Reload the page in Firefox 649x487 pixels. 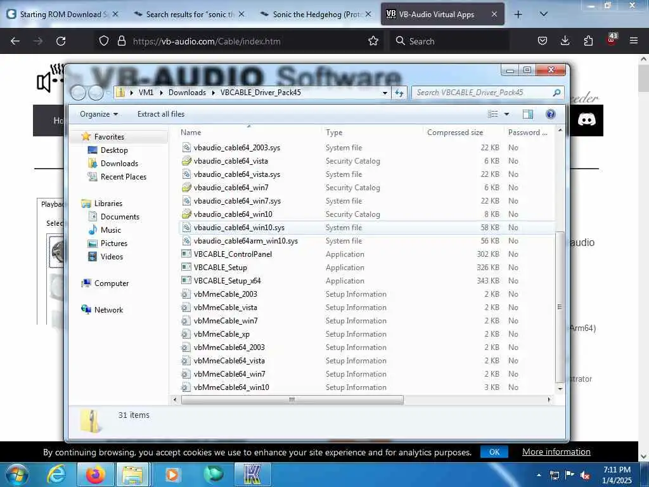click(61, 41)
